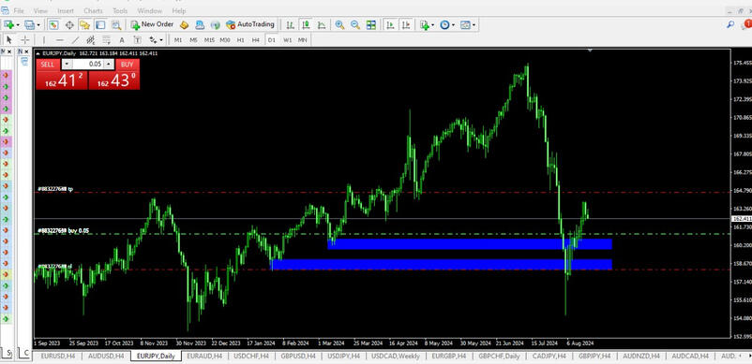Open the Profiles toolbar icon

31,24
